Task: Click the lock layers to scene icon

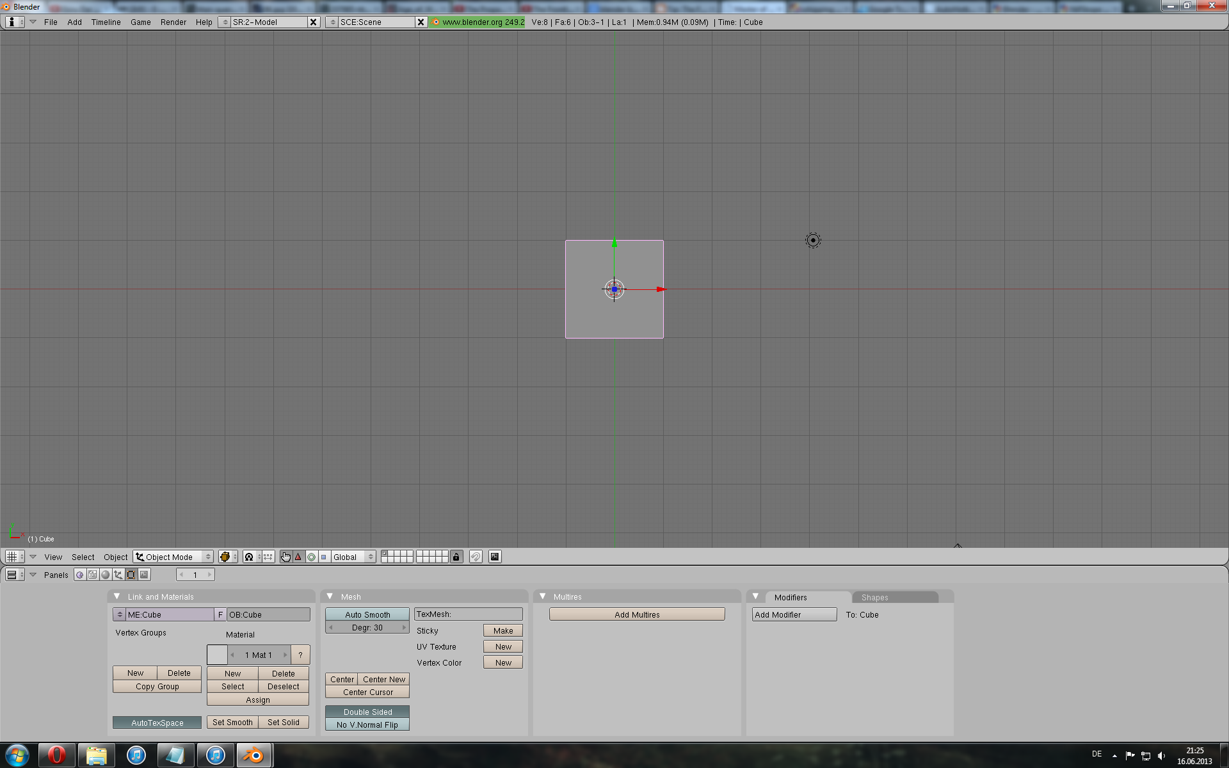Action: pyautogui.click(x=456, y=557)
